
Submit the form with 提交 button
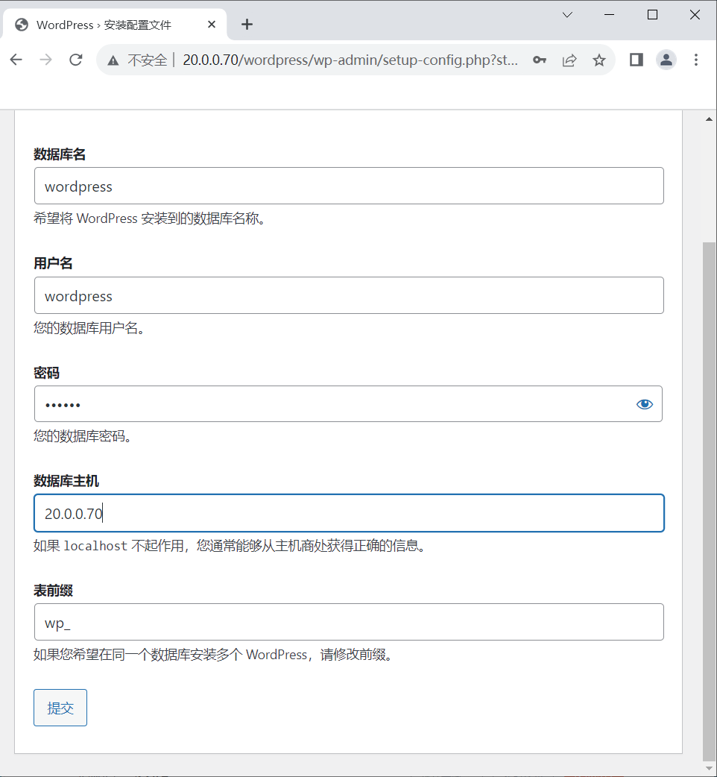coord(60,708)
